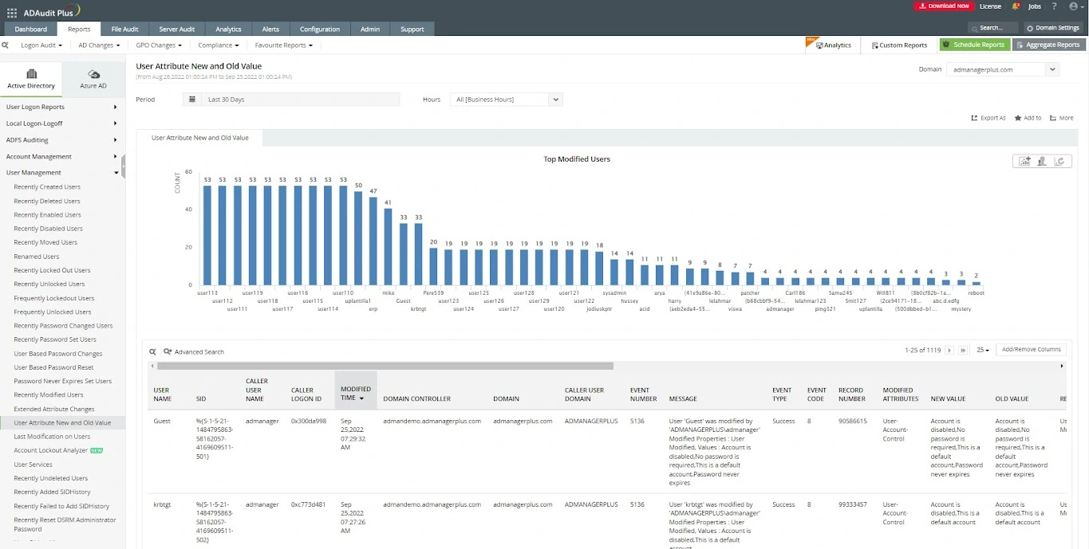Click the Export As icon

tap(974, 118)
